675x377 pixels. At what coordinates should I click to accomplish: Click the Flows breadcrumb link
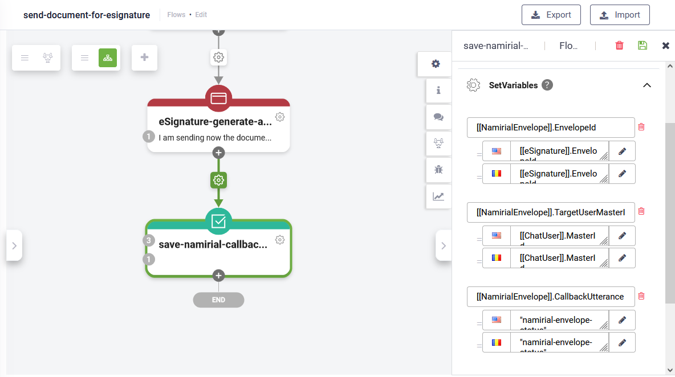[176, 15]
